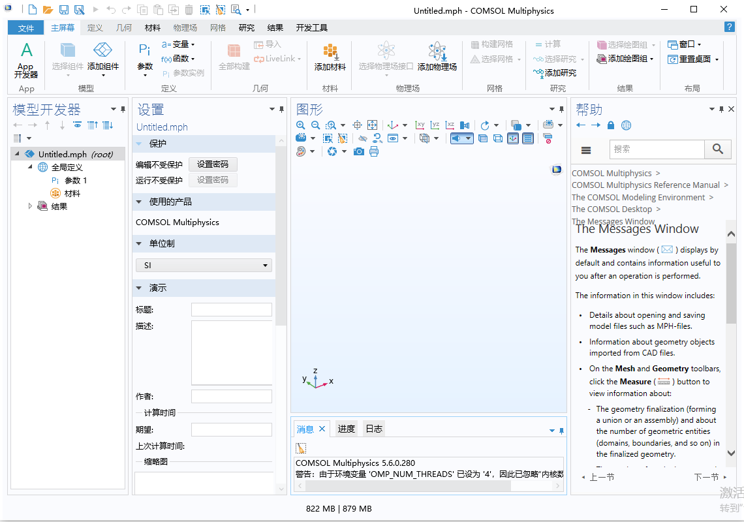The width and height of the screenshot is (744, 522).
Task: Switch to the xy view
Action: click(x=420, y=125)
